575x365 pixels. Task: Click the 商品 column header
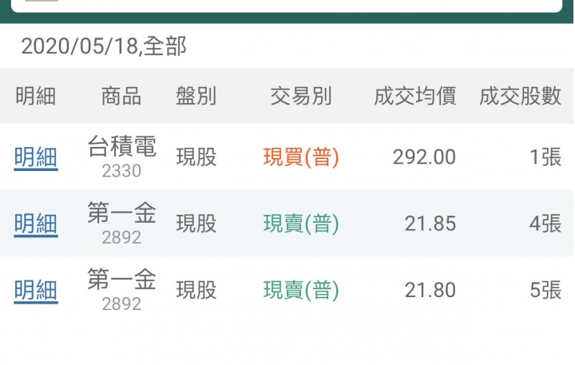coord(121,96)
